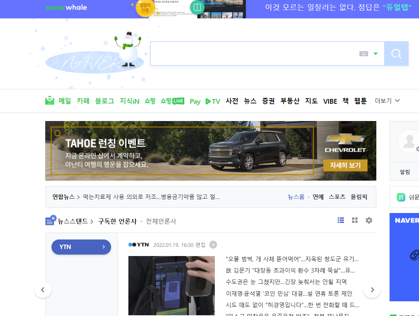Click the Naver snowman logo
This screenshot has height=316, width=419.
95,54
